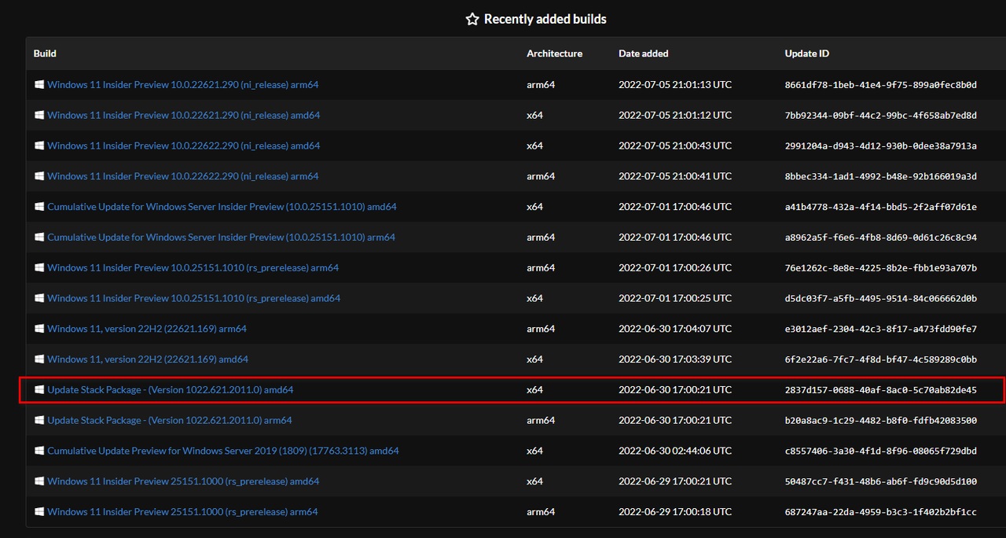
Task: Open Insider Preview 10.0.25151.1010 rs_prerelease amd64 link
Action: 193,298
